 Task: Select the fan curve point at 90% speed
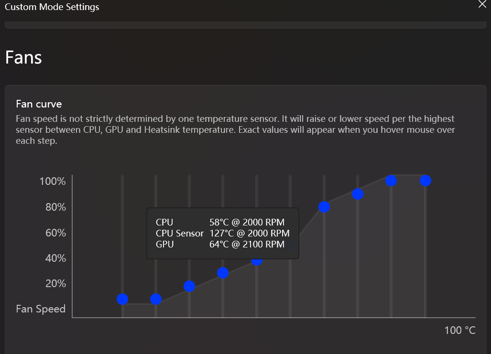point(358,194)
